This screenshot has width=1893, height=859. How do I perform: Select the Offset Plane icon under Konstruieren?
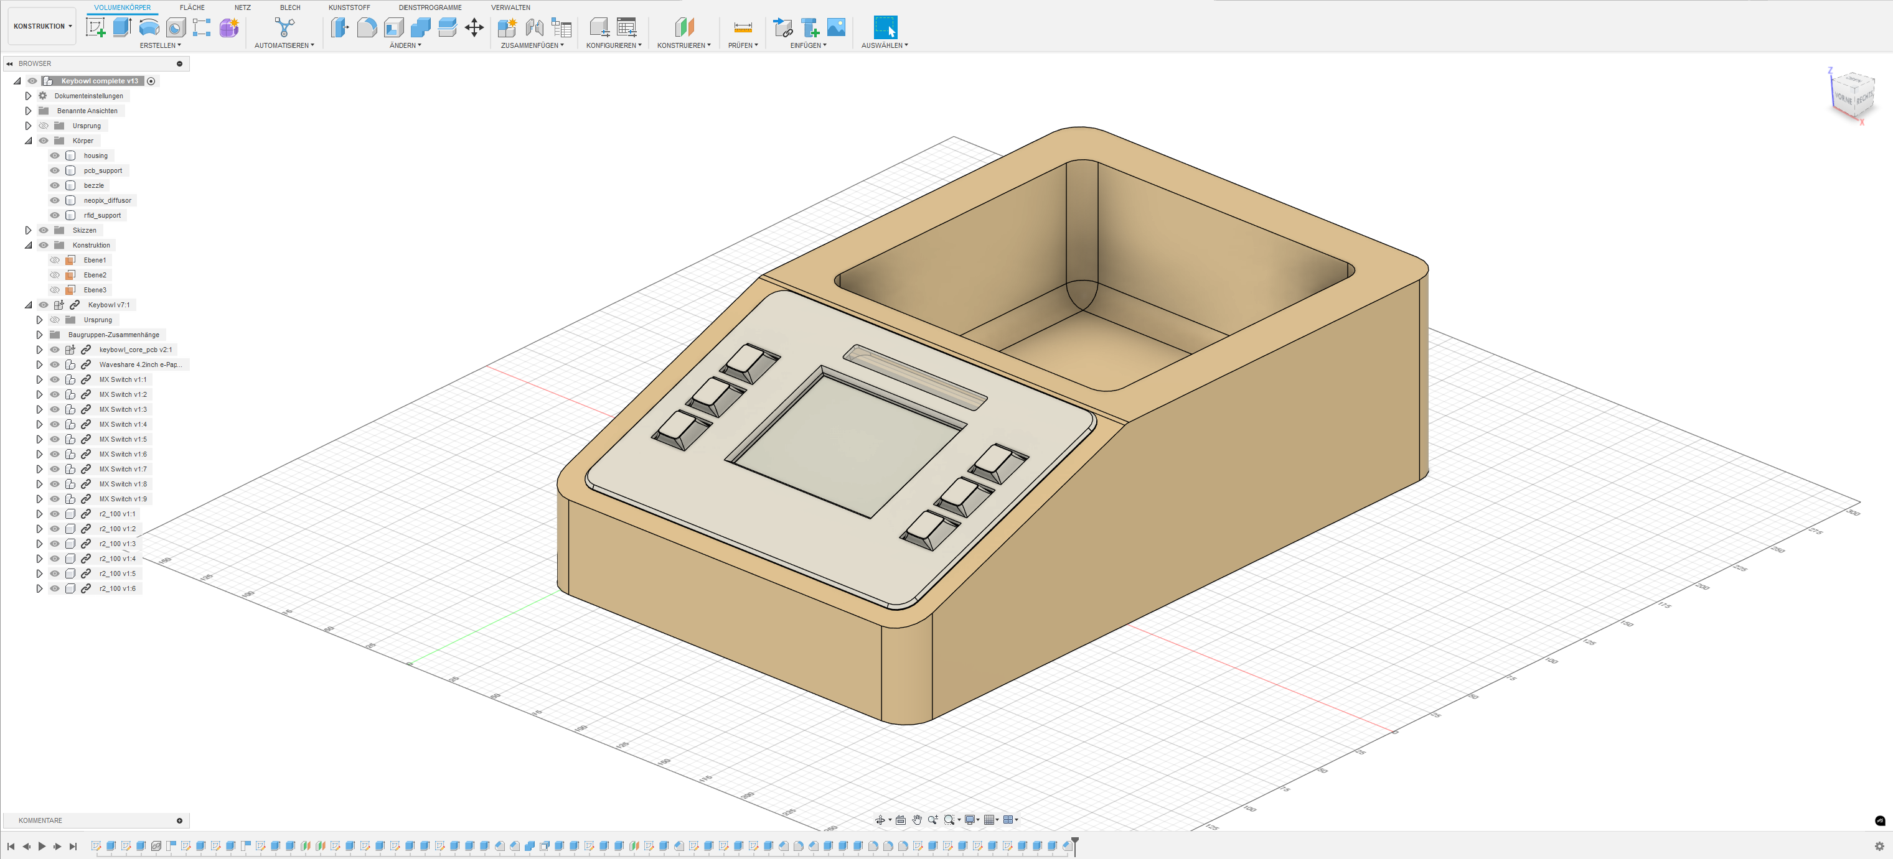tap(683, 28)
